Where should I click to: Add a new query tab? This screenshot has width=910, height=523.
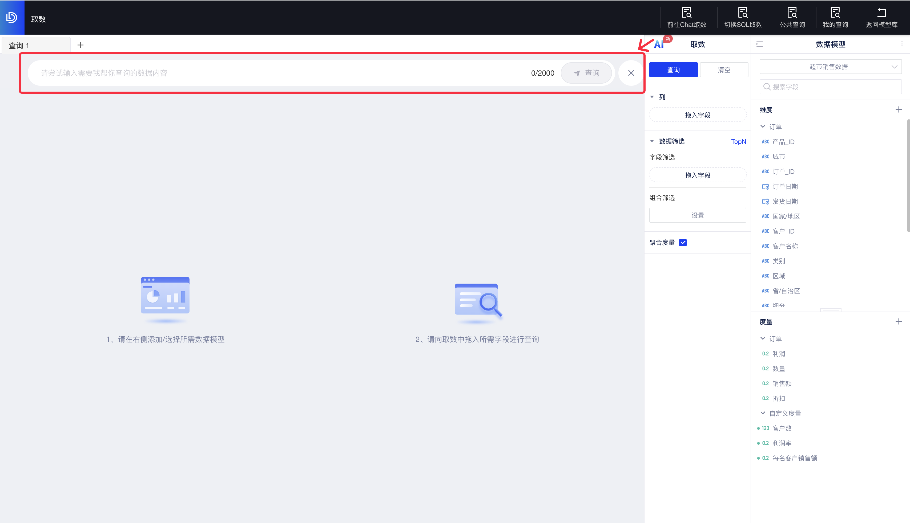coord(80,45)
